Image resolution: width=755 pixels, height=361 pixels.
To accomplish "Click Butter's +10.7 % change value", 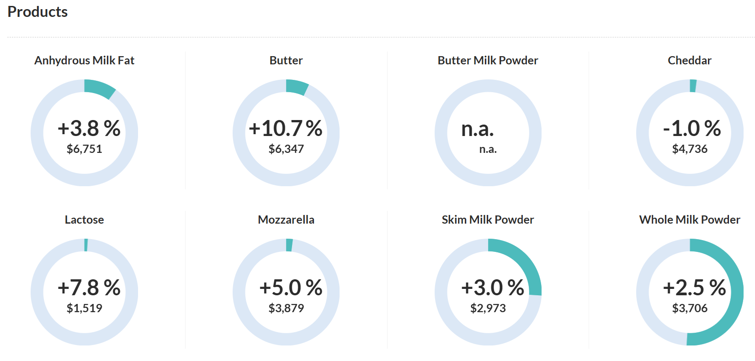I will click(286, 128).
